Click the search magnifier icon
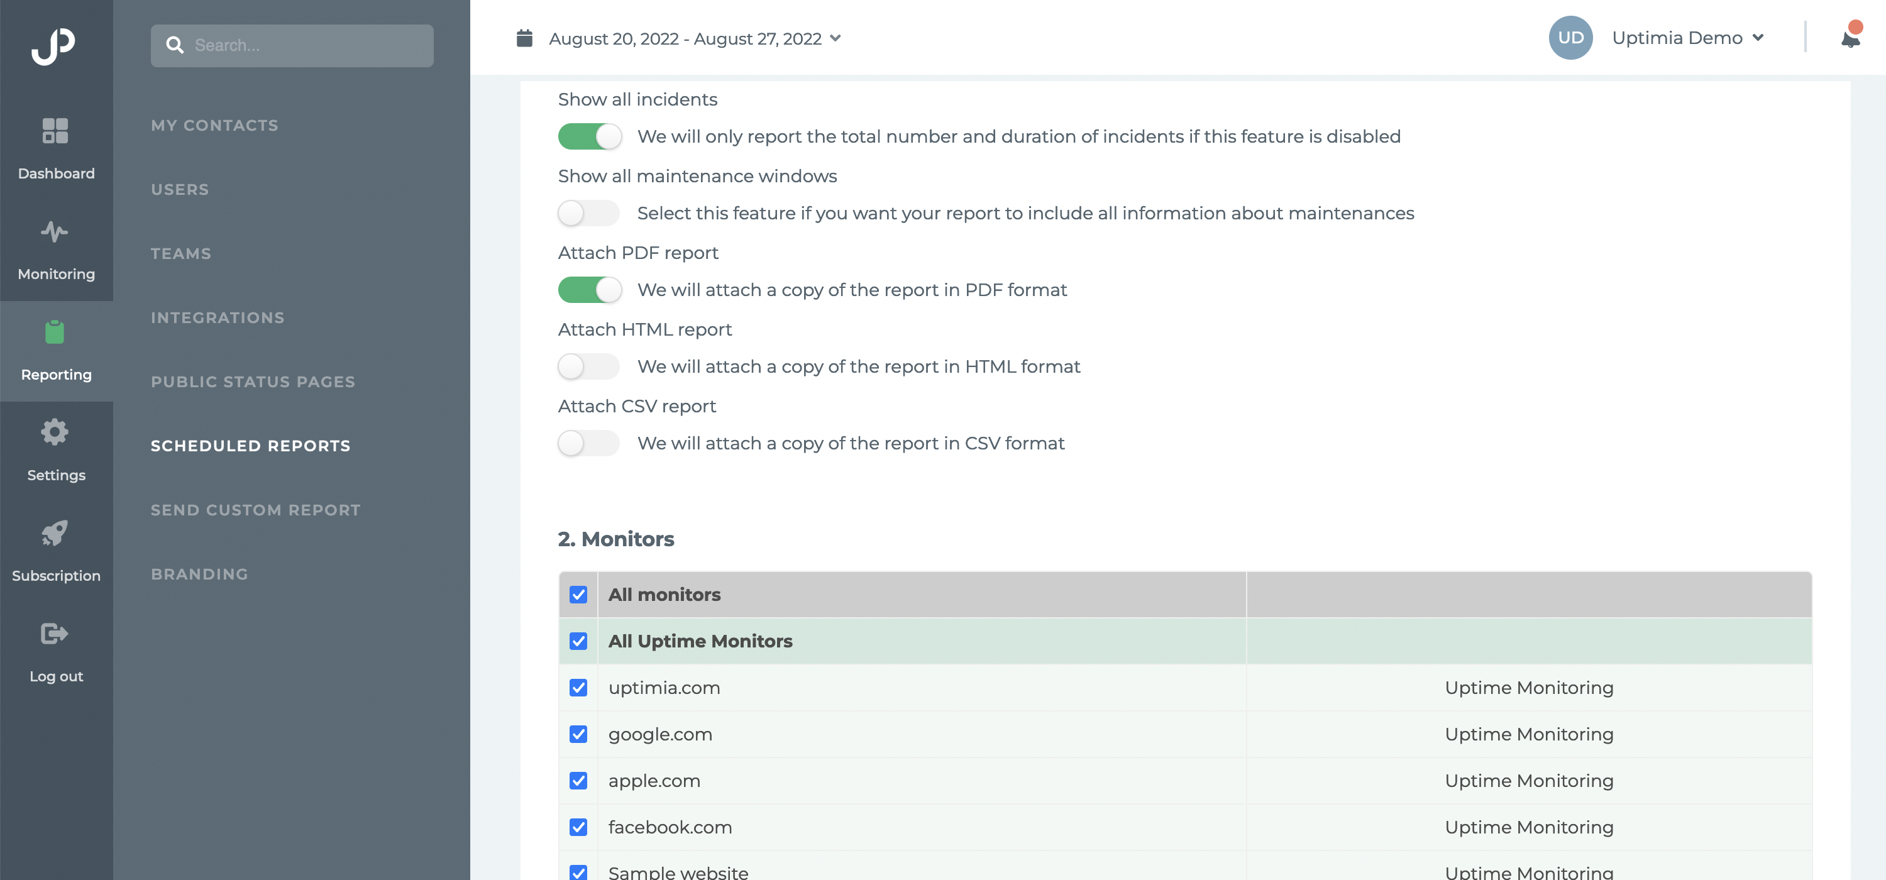This screenshot has height=880, width=1886. [174, 45]
